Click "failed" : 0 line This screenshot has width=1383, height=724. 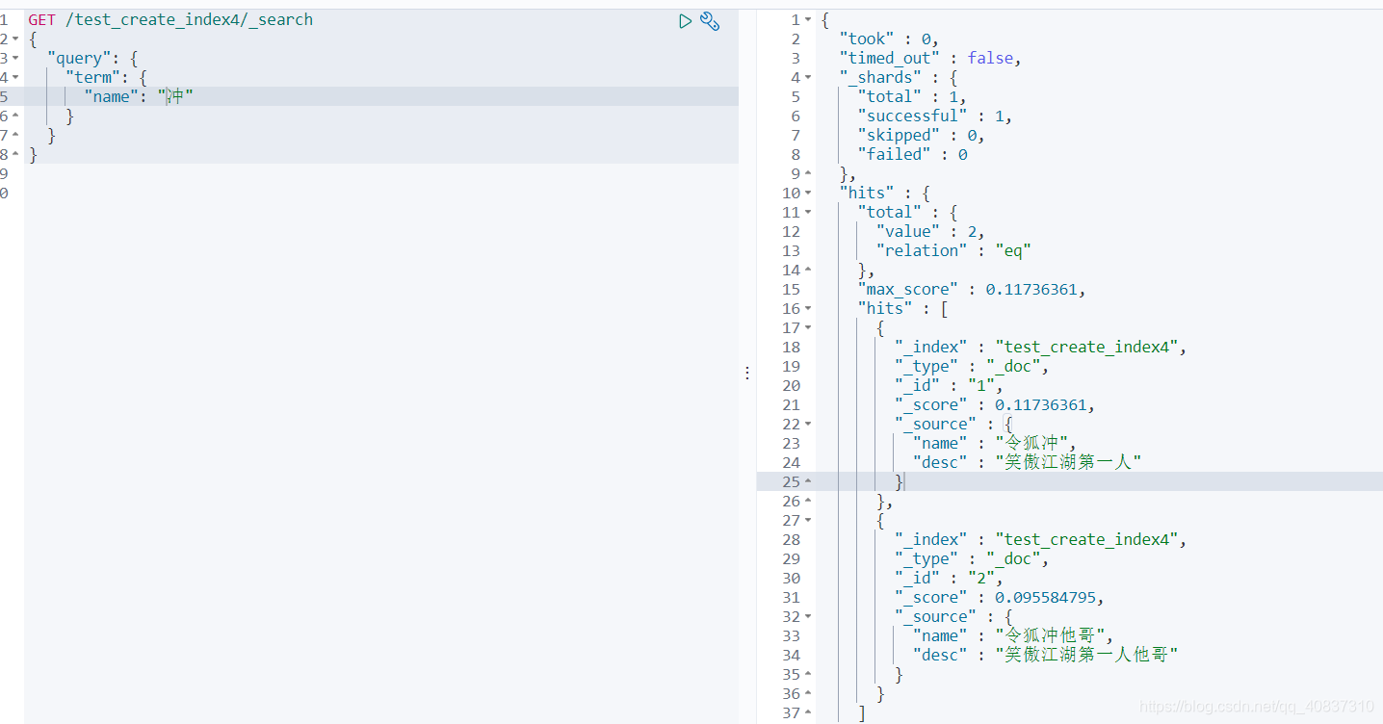click(912, 154)
